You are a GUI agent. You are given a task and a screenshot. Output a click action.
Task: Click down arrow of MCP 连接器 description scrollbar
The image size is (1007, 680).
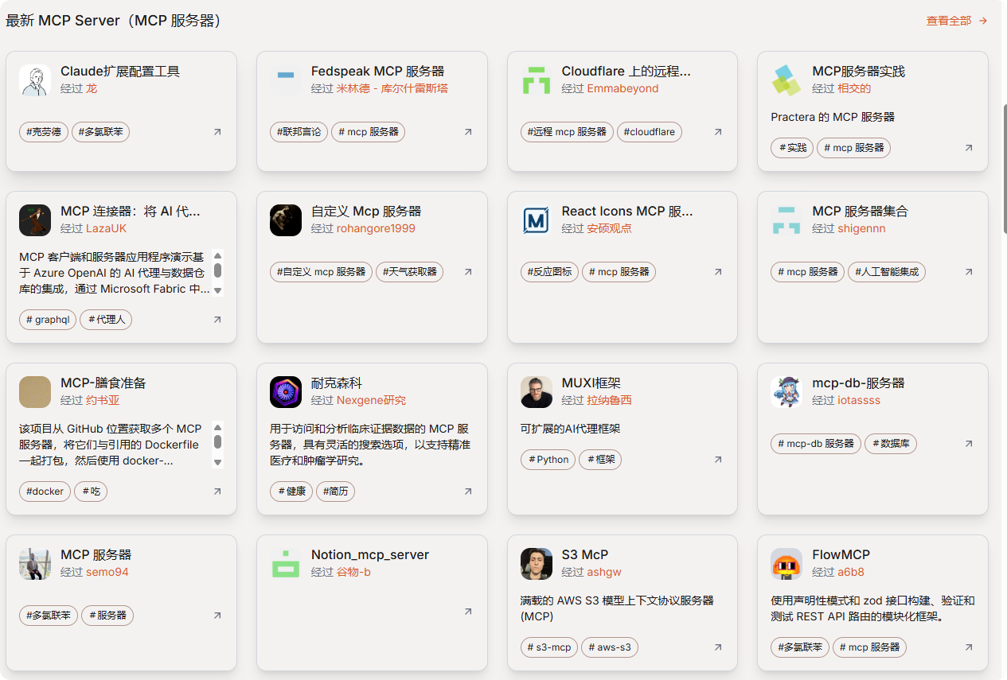[x=218, y=290]
